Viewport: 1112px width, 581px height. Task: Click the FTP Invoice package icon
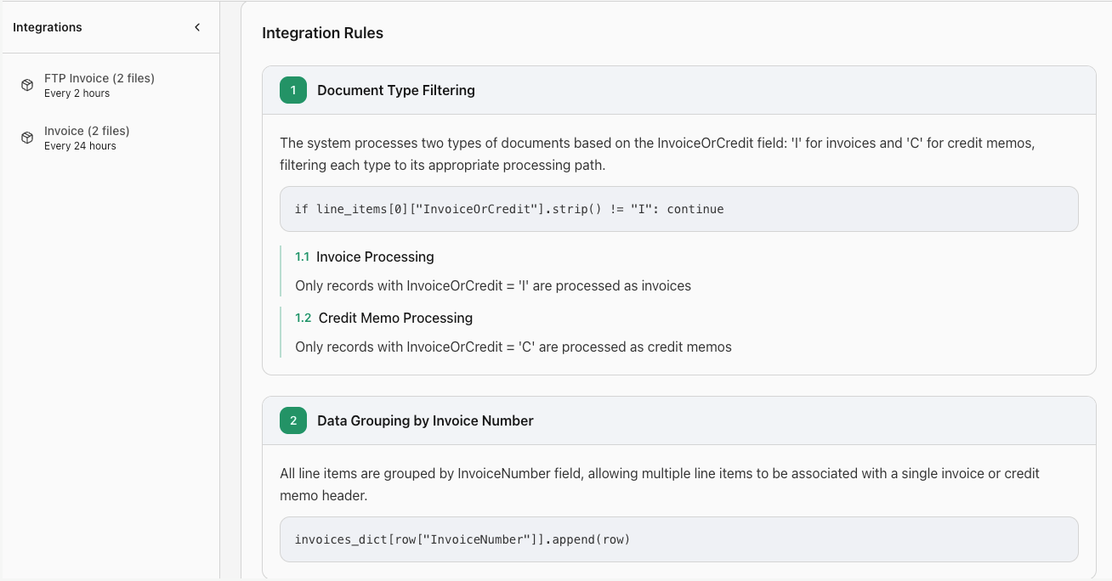pyautogui.click(x=27, y=85)
